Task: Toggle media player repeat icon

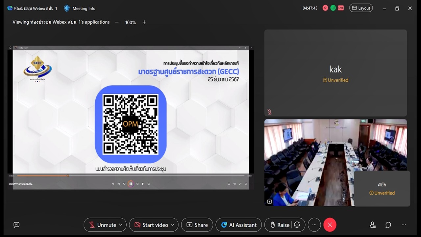Action: coord(149,184)
